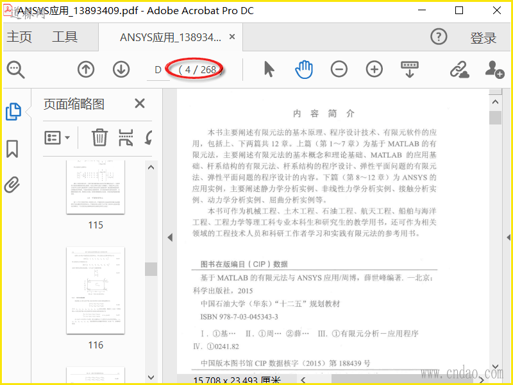
Task: Click the document vertical scrollbar thumb
Action: 495,118
